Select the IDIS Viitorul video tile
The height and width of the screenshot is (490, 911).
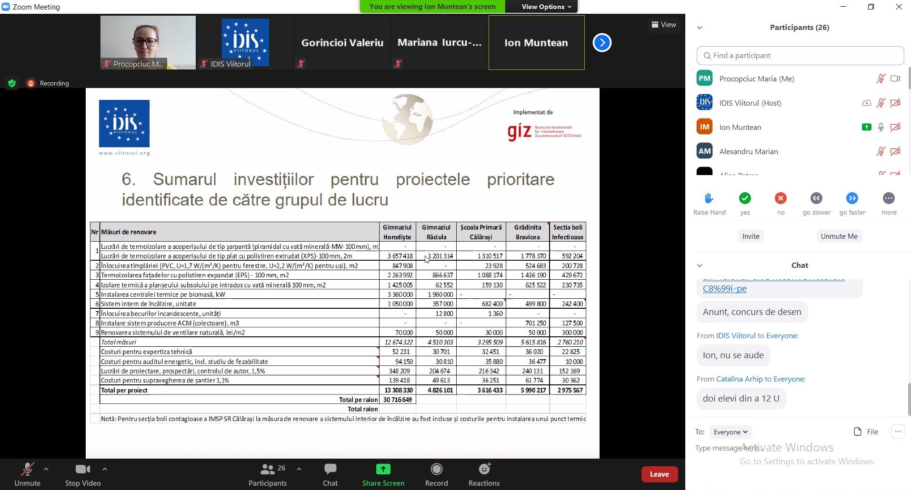(245, 43)
